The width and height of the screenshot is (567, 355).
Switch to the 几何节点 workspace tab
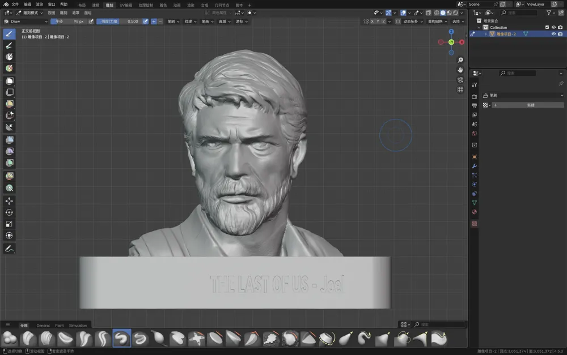[222, 5]
